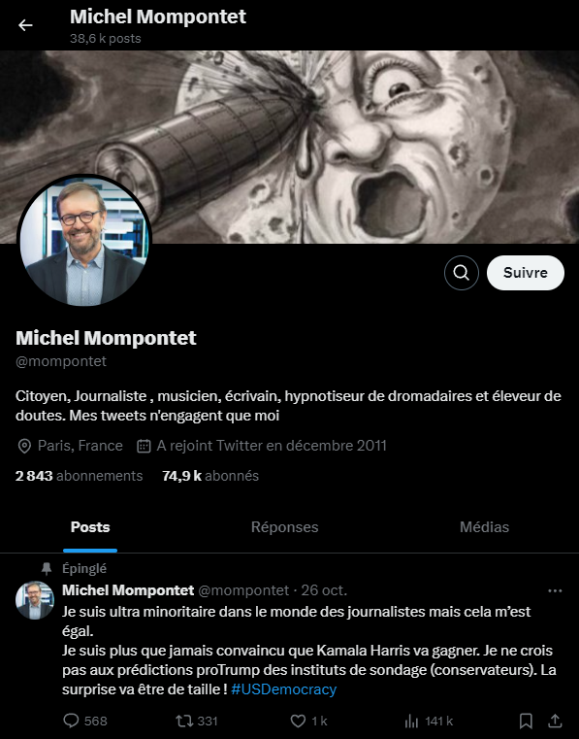Open the #USDemocracy hashtag link
This screenshot has width=579, height=739.
pos(284,689)
